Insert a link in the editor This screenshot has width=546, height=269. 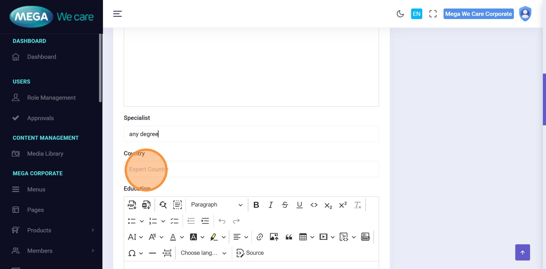259,237
